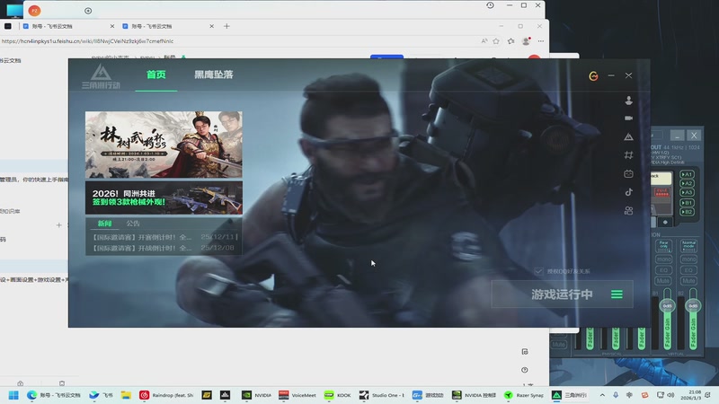Open the browser settings and more menu
This screenshot has width=719, height=404.
point(541,41)
